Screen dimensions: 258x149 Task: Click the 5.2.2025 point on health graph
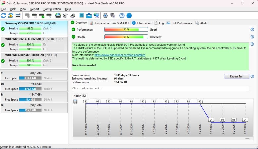(x=200, y=104)
